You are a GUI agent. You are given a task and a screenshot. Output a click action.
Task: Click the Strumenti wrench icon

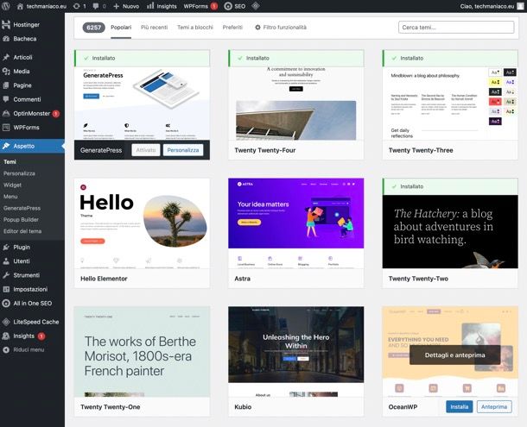(x=6, y=275)
